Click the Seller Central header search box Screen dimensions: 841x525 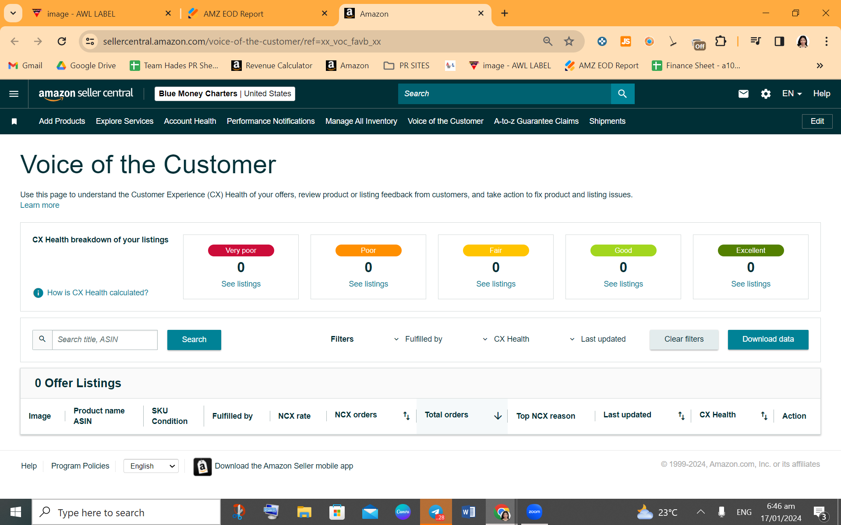pos(505,94)
